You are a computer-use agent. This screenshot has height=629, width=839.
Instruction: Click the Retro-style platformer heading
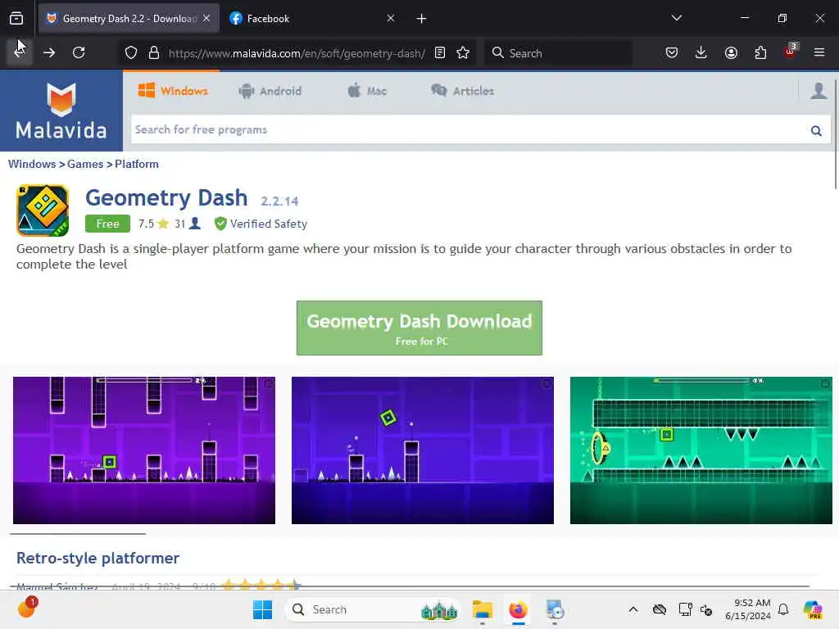pyautogui.click(x=98, y=558)
